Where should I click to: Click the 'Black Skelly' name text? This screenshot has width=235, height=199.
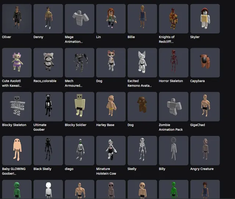click(x=43, y=169)
